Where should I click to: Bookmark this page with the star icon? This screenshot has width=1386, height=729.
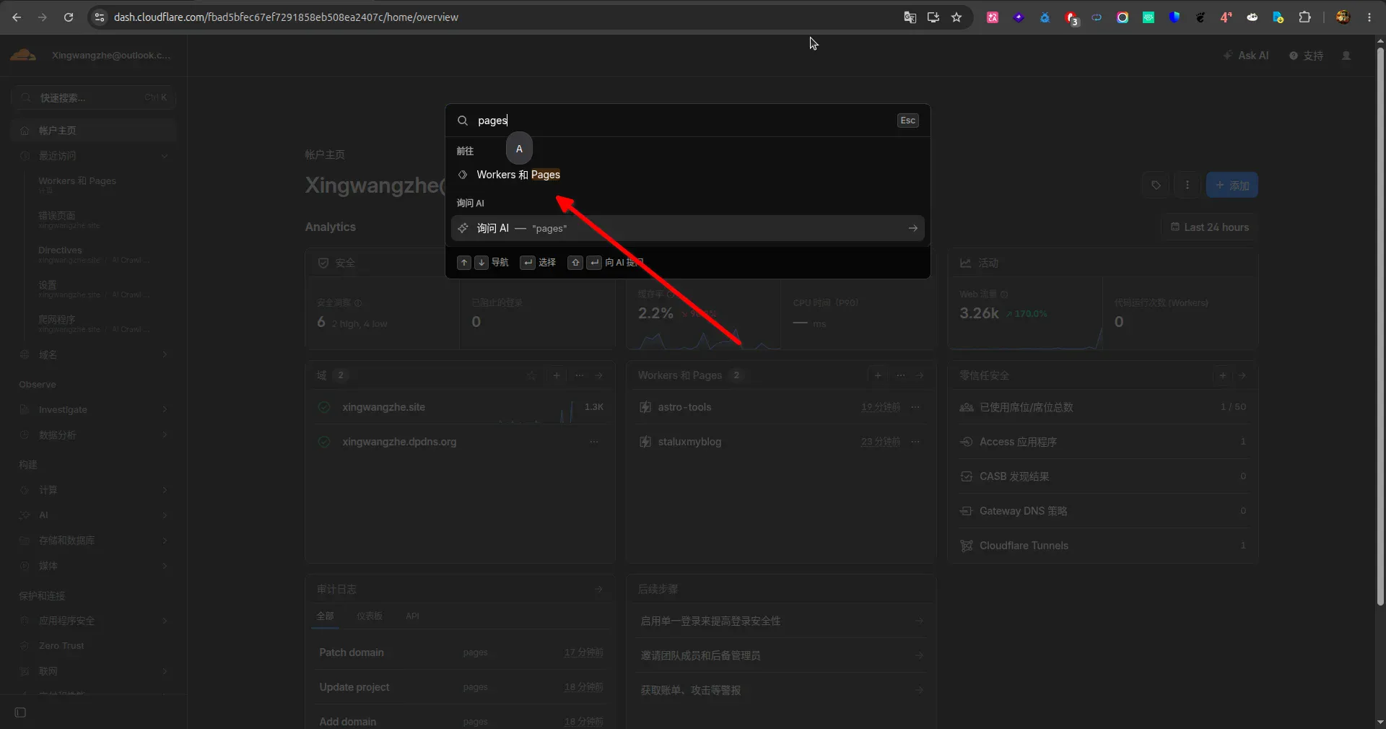(x=956, y=17)
